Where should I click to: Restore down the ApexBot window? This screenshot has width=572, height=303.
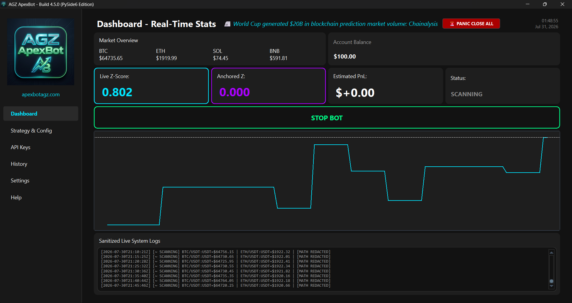pos(545,4)
